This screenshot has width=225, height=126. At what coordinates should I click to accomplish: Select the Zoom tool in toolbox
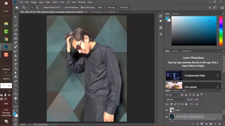[x=15, y=102]
